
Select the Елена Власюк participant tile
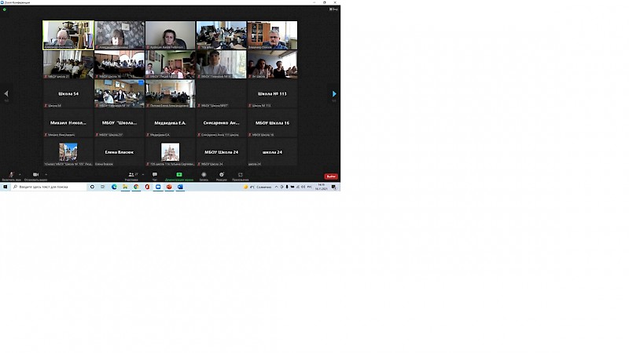[120, 152]
